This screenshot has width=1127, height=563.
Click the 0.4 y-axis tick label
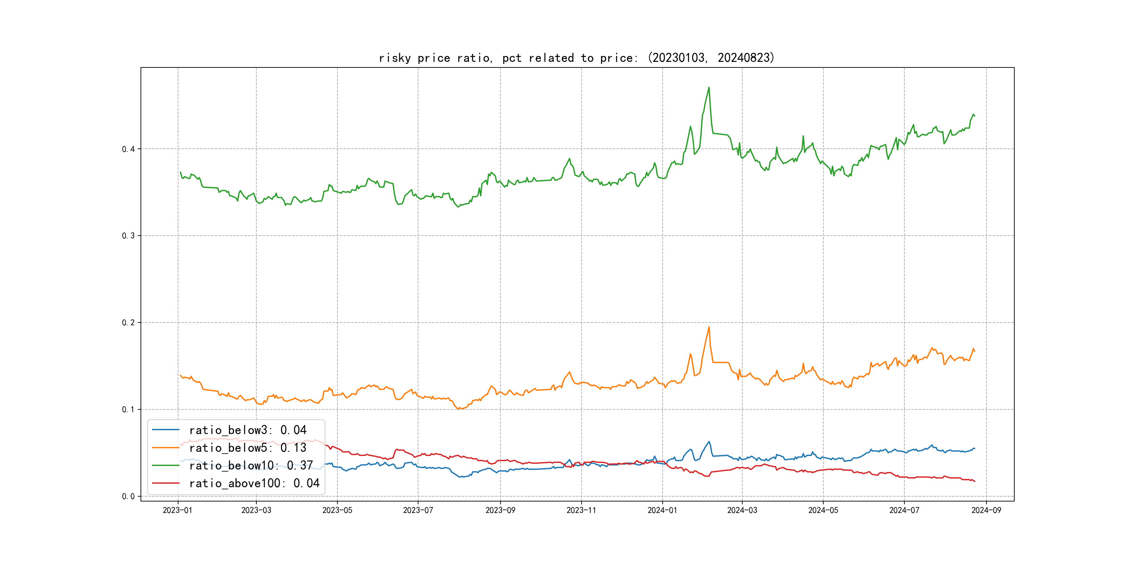[x=128, y=149]
